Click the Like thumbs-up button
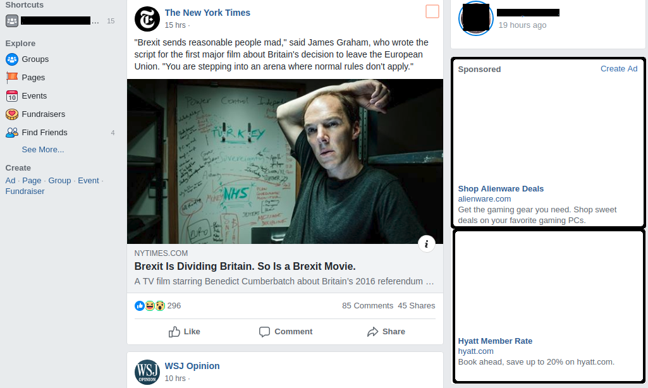 tap(185, 332)
